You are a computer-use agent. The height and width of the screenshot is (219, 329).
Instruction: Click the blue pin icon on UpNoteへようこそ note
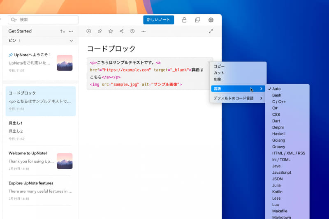point(11,55)
